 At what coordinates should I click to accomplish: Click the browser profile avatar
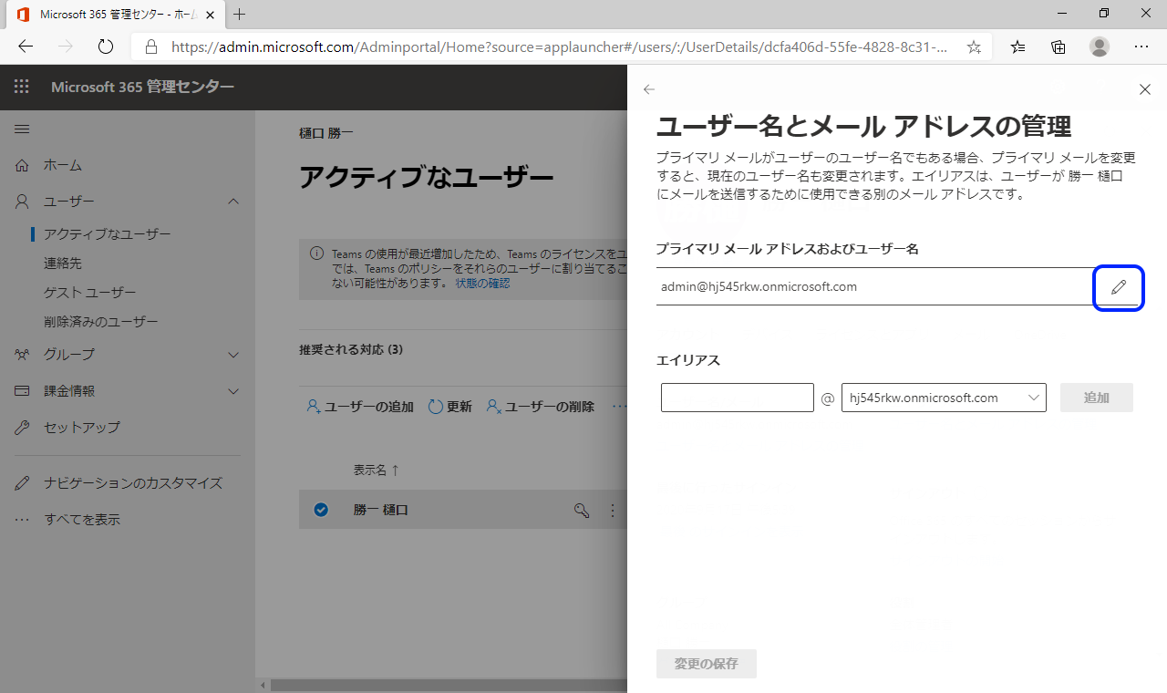click(1100, 47)
